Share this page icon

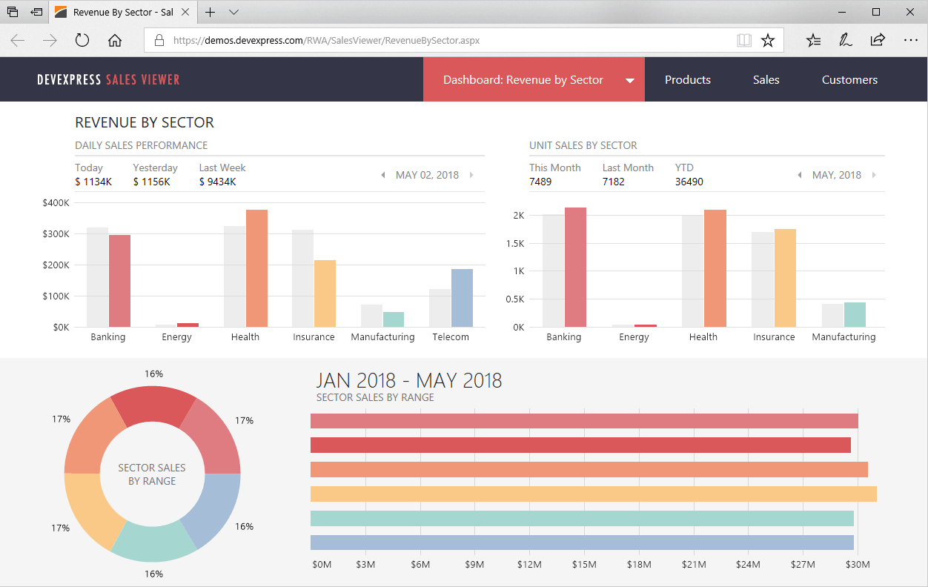pos(878,41)
